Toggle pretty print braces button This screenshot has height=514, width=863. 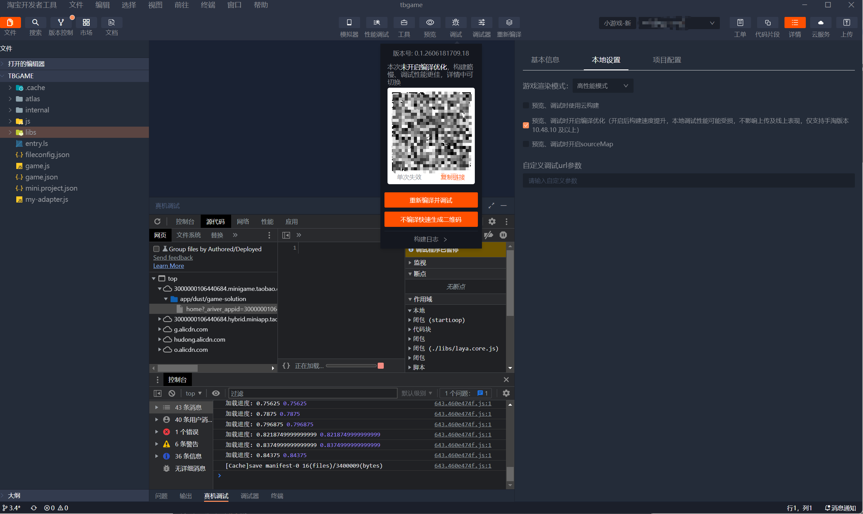[x=286, y=366]
